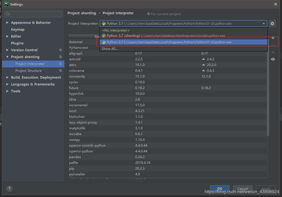Click the OK button
This screenshot has height=197, width=282.
click(220, 189)
